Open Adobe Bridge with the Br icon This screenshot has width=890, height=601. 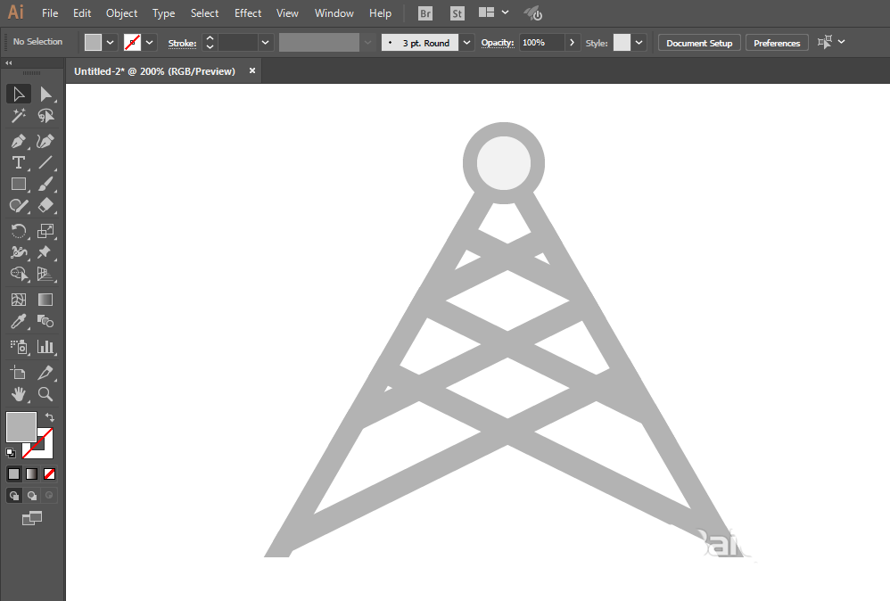(425, 13)
